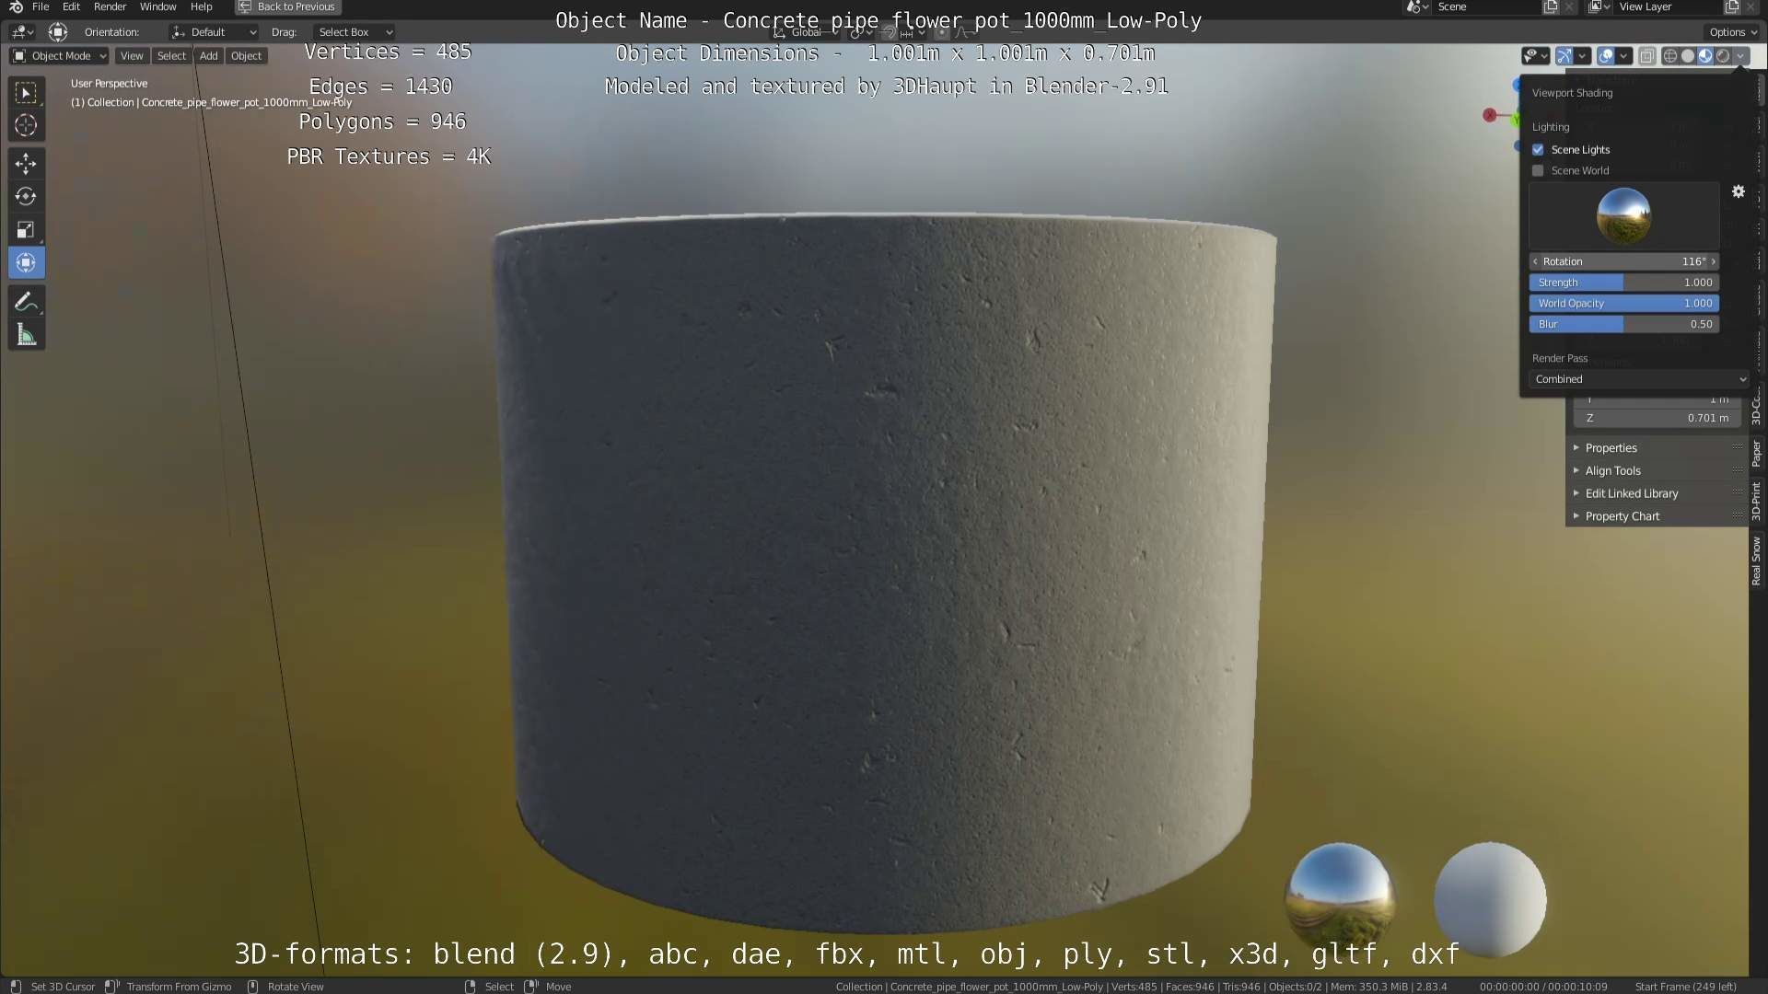Activate the 3D Cursor tool
The width and height of the screenshot is (1768, 994).
pos(26,125)
